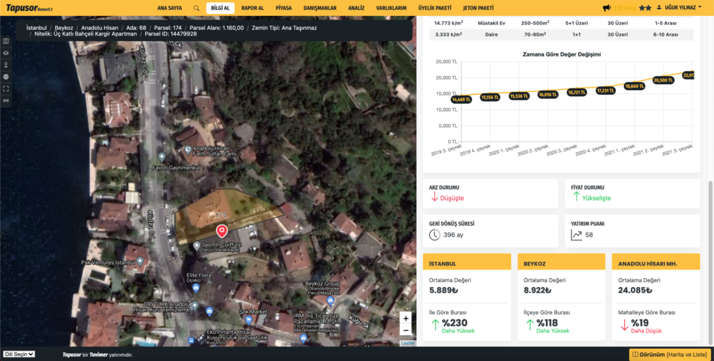Click the Tapusor logo

point(24,8)
